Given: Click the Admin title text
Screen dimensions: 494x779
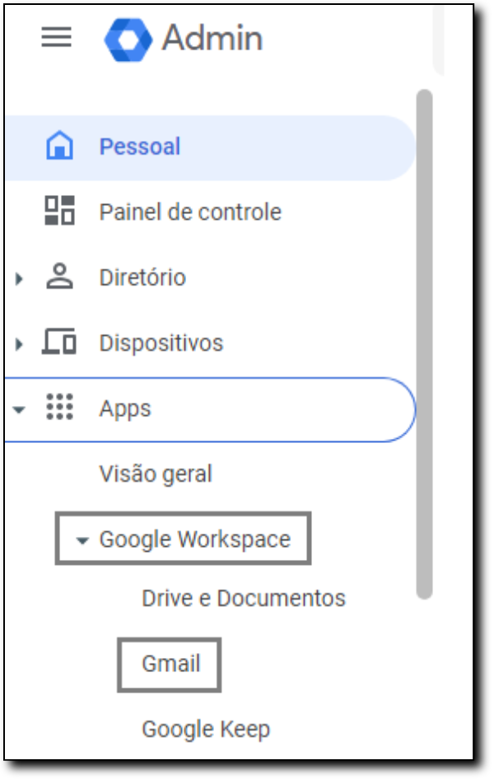Looking at the screenshot, I should coord(212,38).
